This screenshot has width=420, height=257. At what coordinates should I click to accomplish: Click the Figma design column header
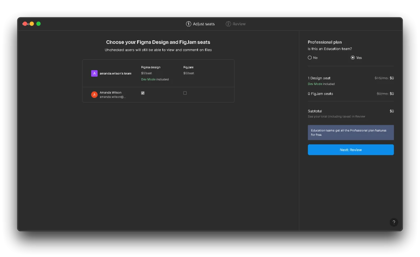tap(151, 67)
